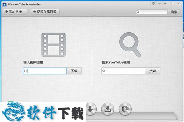The image size is (184, 122).
Task: Focus the 搜索YouTube视频 search field
Action: [123, 71]
